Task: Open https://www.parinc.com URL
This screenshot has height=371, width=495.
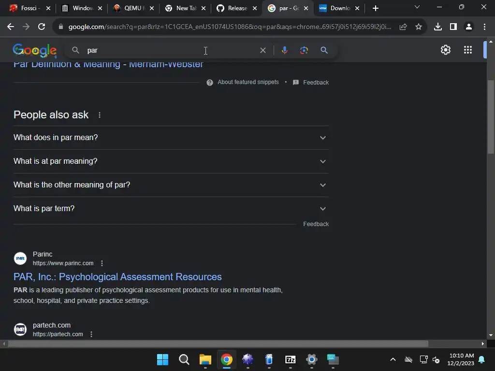Action: coord(63,263)
